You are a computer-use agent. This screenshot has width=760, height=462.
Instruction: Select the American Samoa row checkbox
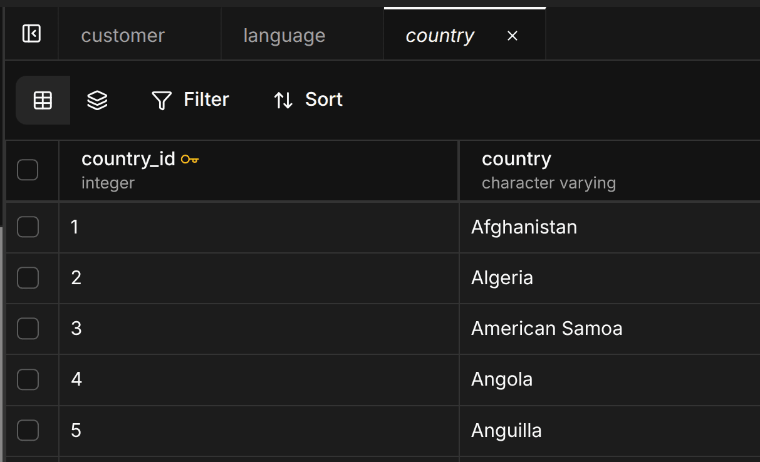pos(28,329)
